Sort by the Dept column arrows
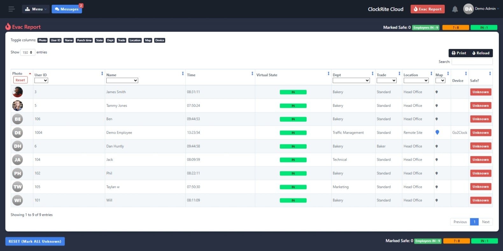The height and width of the screenshot is (251, 503). (372, 74)
